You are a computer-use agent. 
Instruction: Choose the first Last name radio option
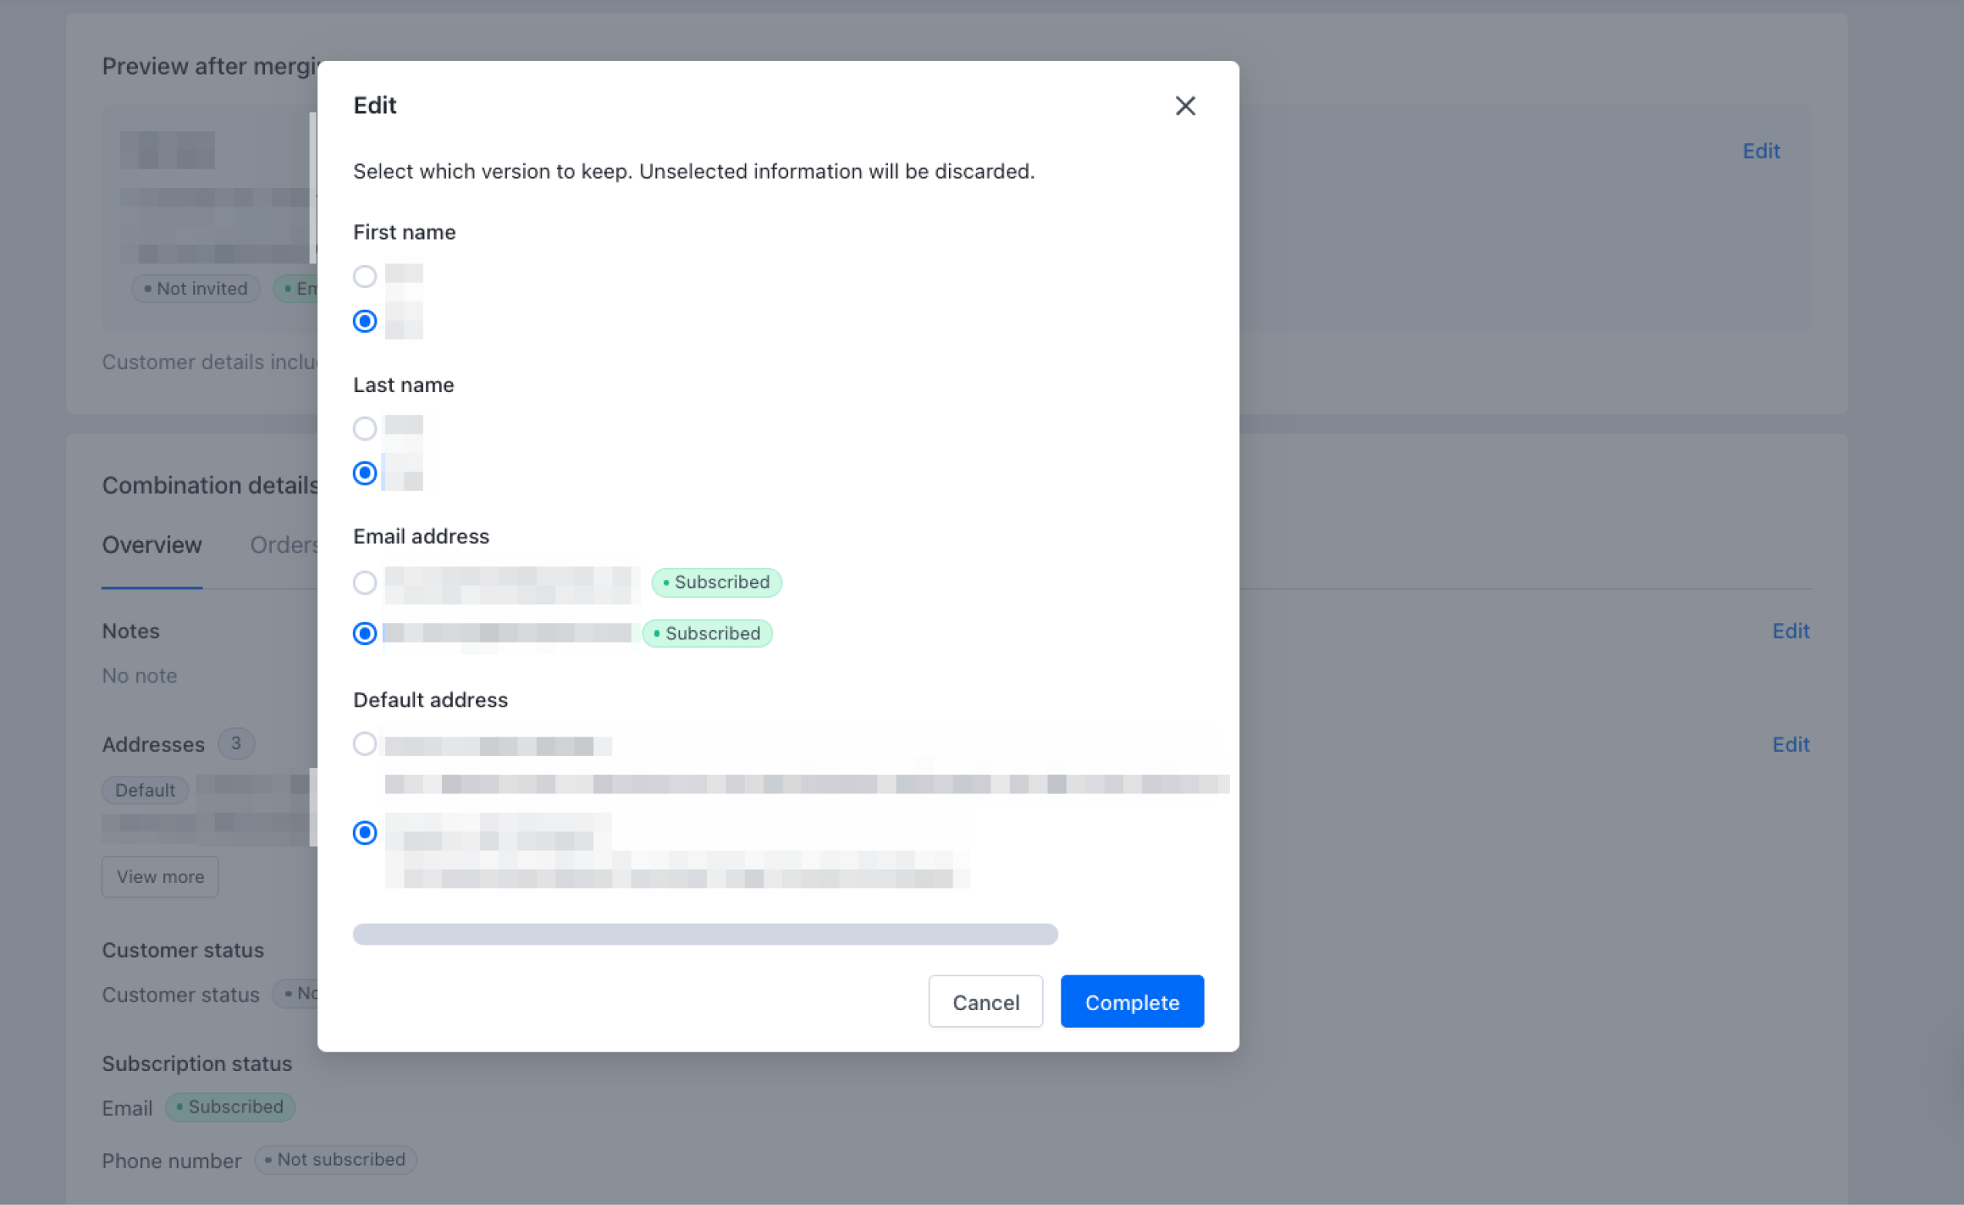pos(365,428)
